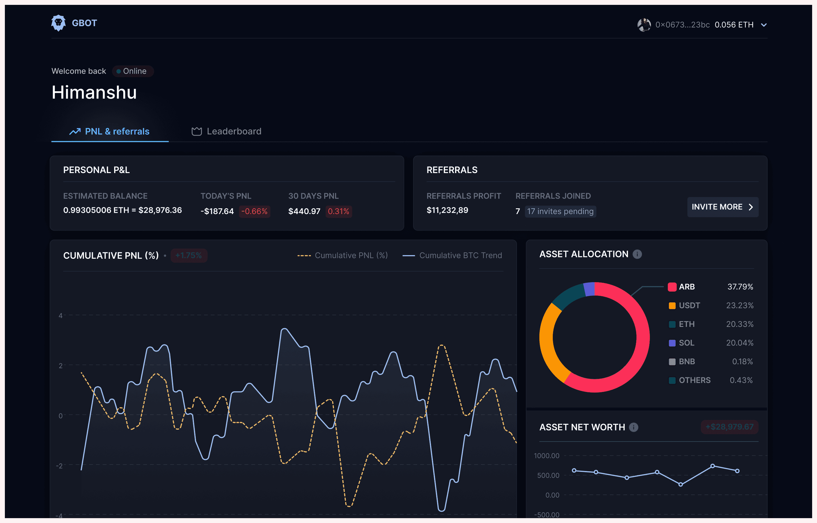Click the GBOT lion logo icon

tap(58, 23)
